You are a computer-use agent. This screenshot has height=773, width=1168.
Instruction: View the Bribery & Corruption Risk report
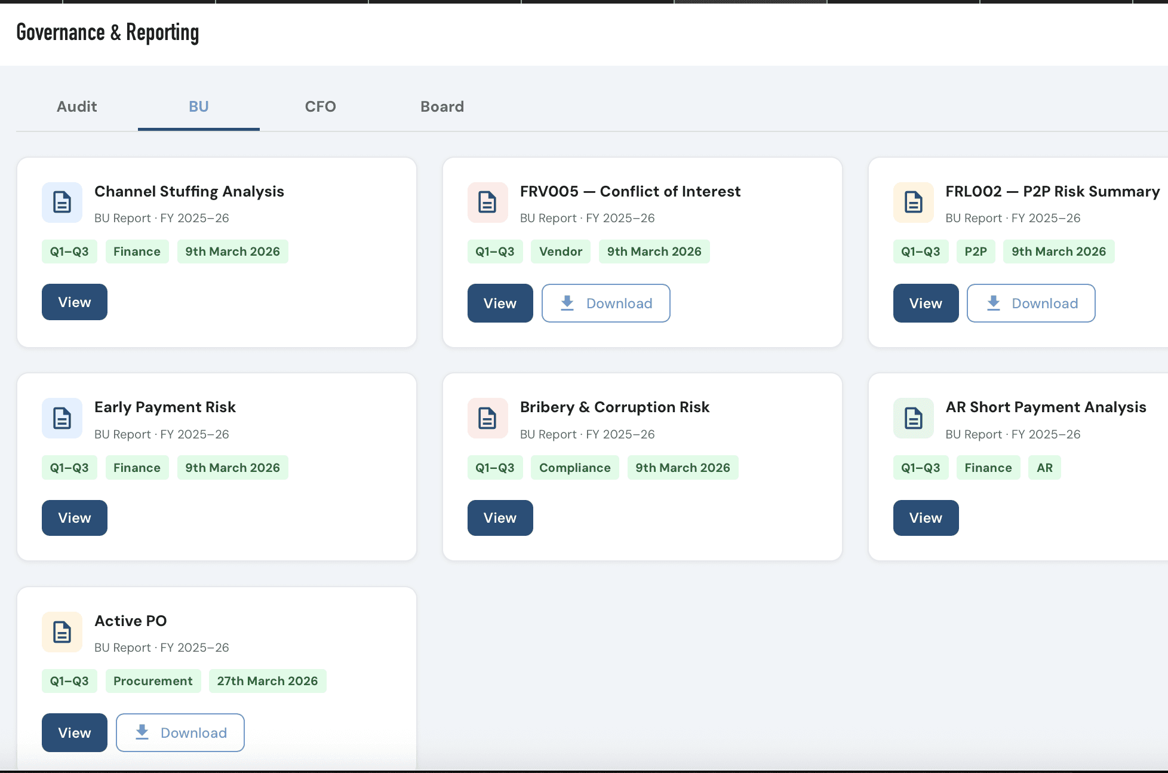tap(500, 518)
